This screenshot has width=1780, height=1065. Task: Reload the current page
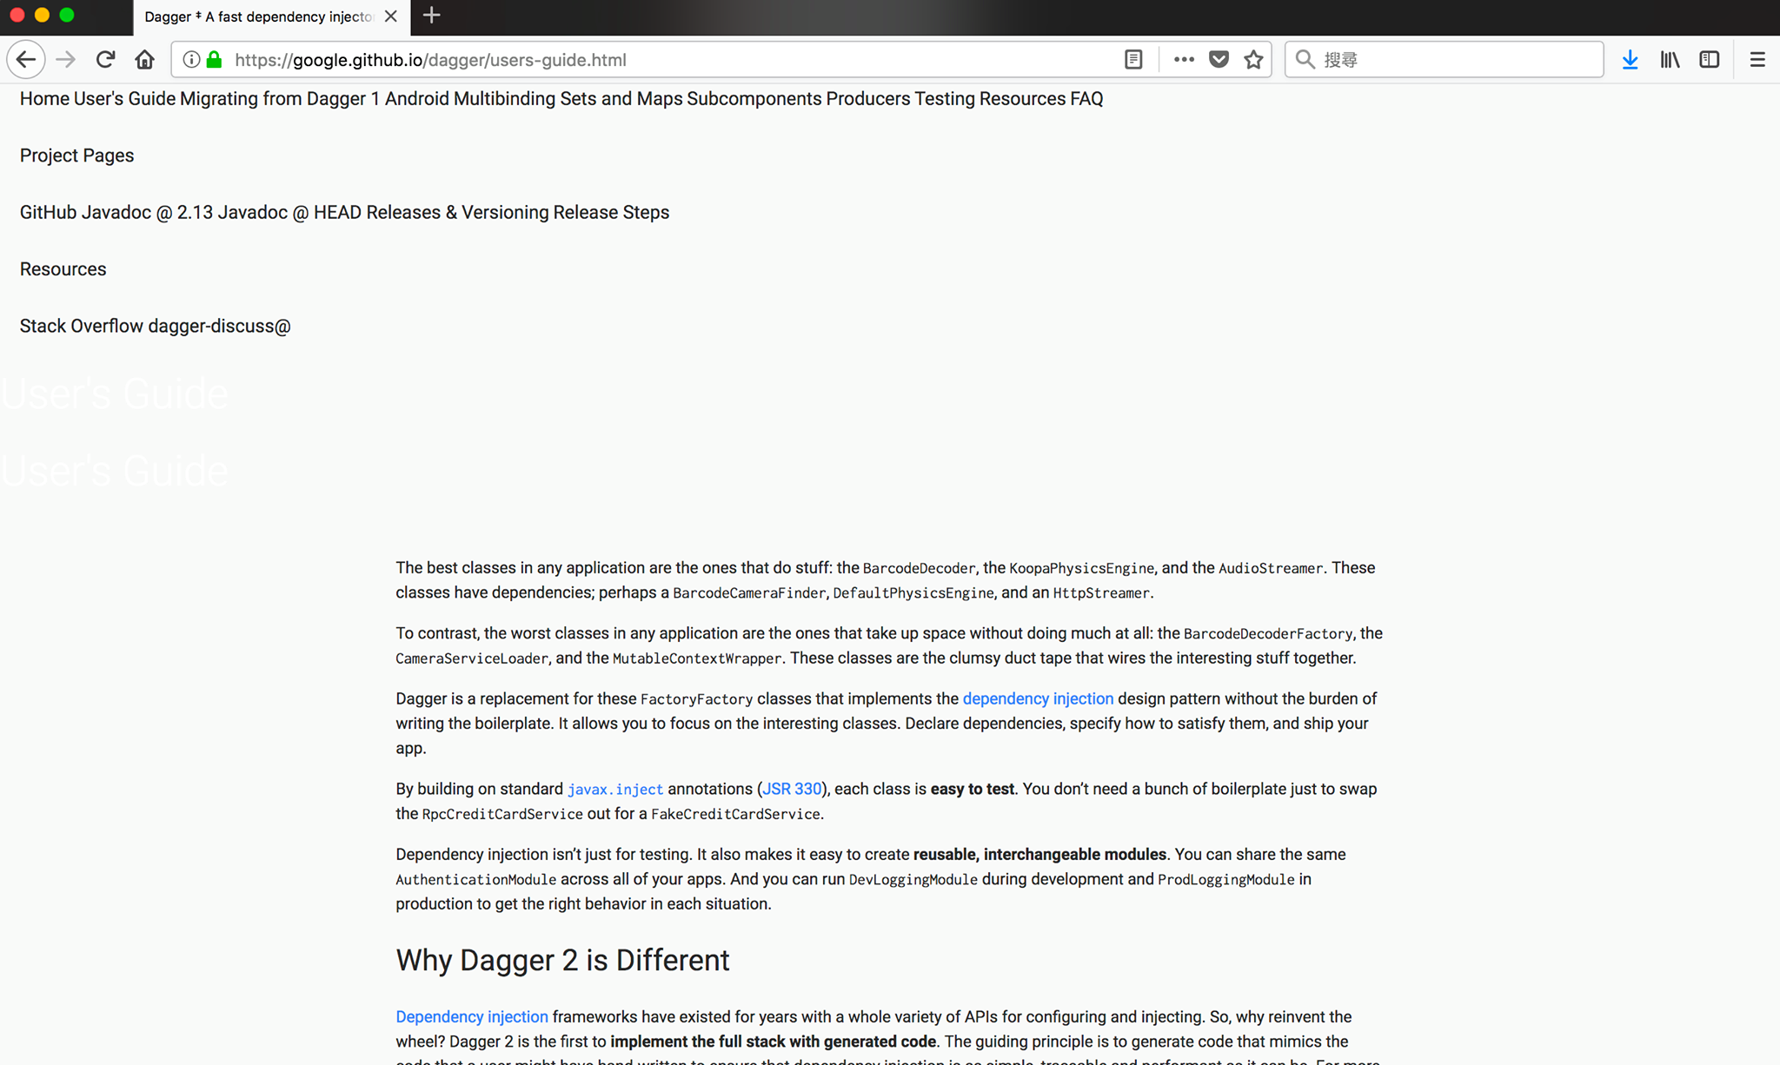104,59
